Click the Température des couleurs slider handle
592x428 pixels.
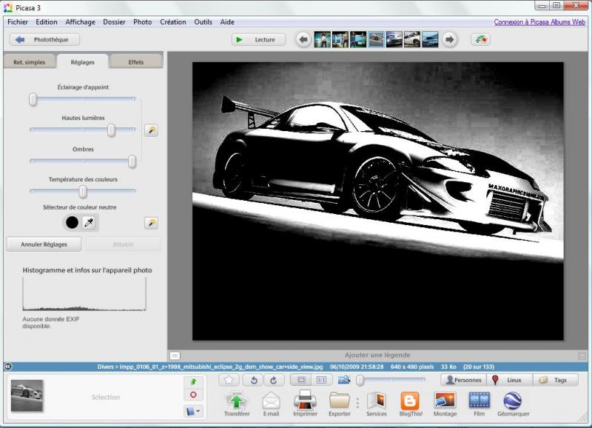coord(83,192)
